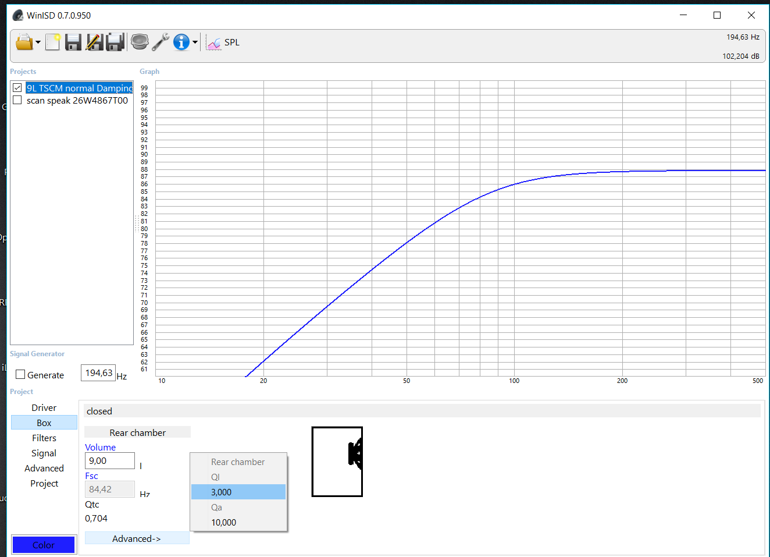Open options via the wrench icon
The width and height of the screenshot is (770, 557).
161,42
